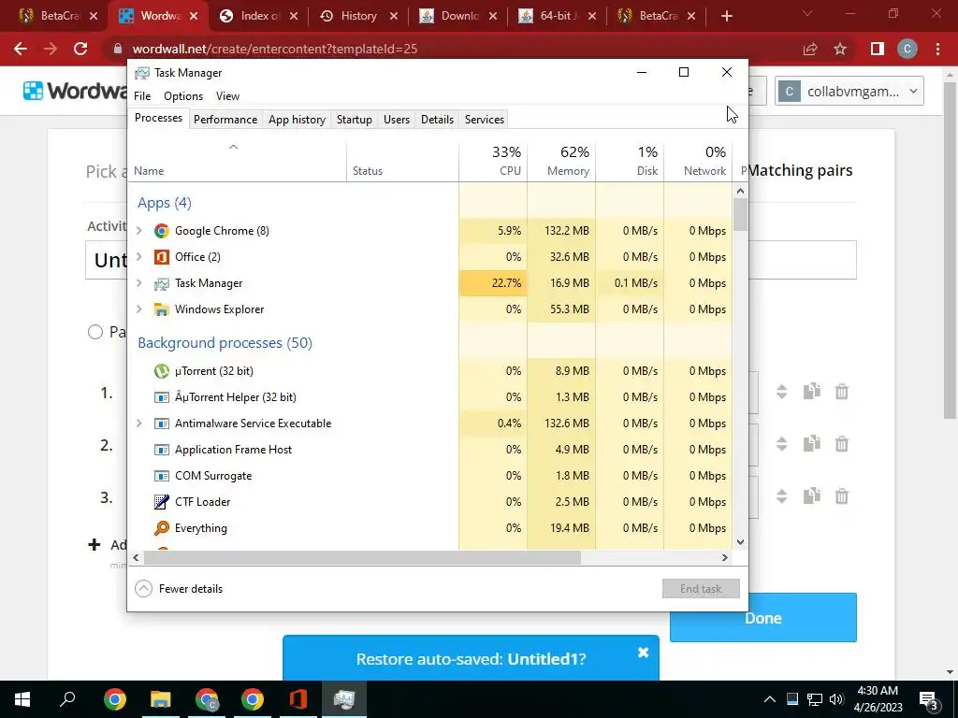The height and width of the screenshot is (718, 958).
Task: Show hidden tray icons chevron
Action: click(x=770, y=699)
